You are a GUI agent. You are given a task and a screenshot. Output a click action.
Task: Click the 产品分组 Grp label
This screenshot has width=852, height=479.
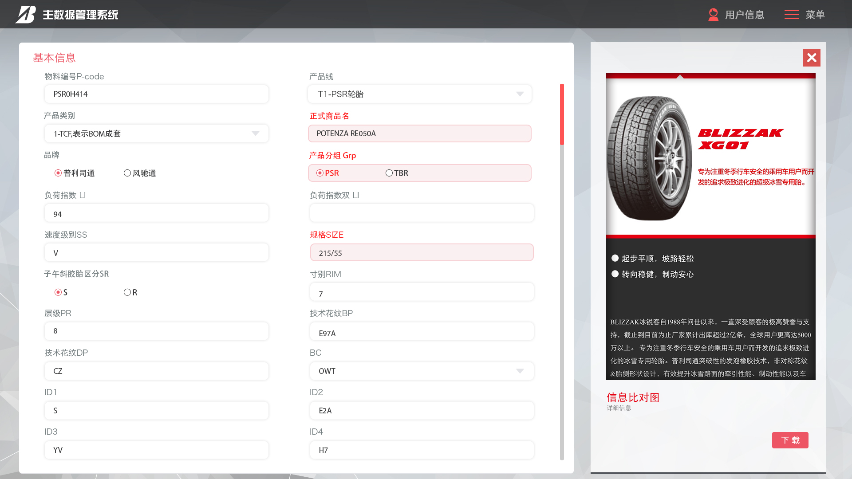point(332,155)
